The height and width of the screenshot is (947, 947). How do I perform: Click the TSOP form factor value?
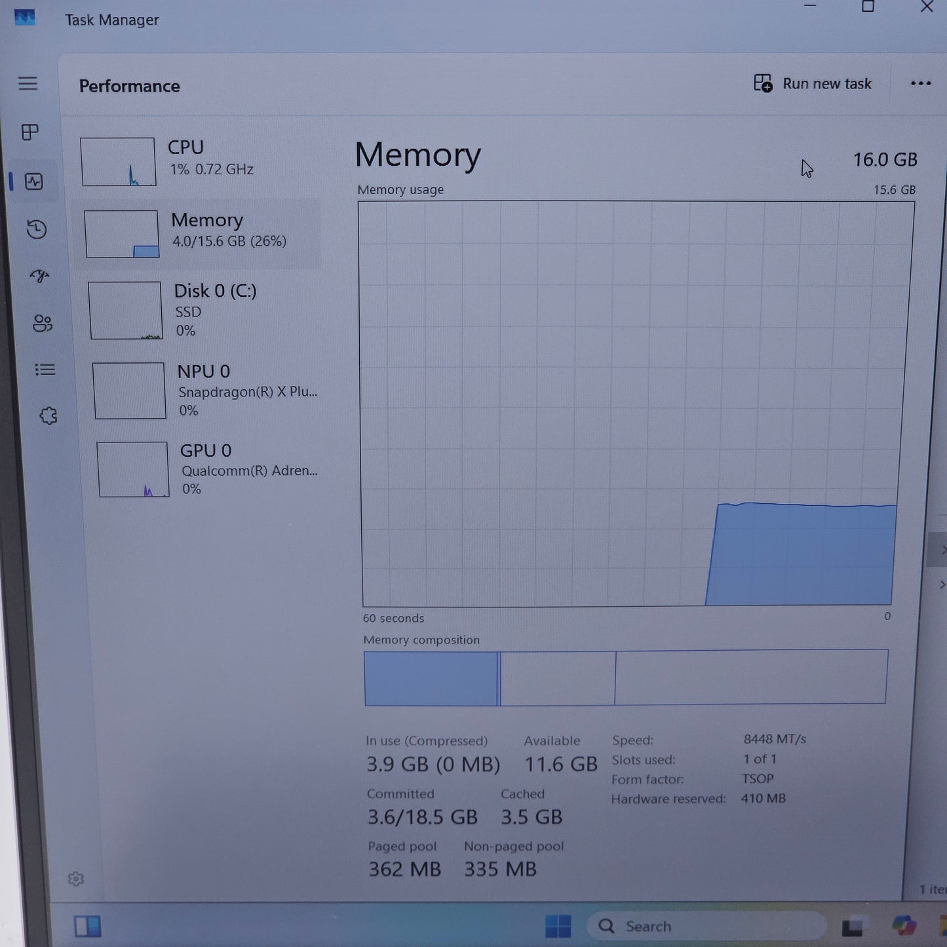click(x=758, y=779)
